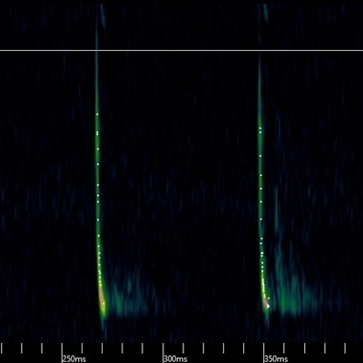Select the horizontal white frequency cursor line
363x363 pixels.
181,50
